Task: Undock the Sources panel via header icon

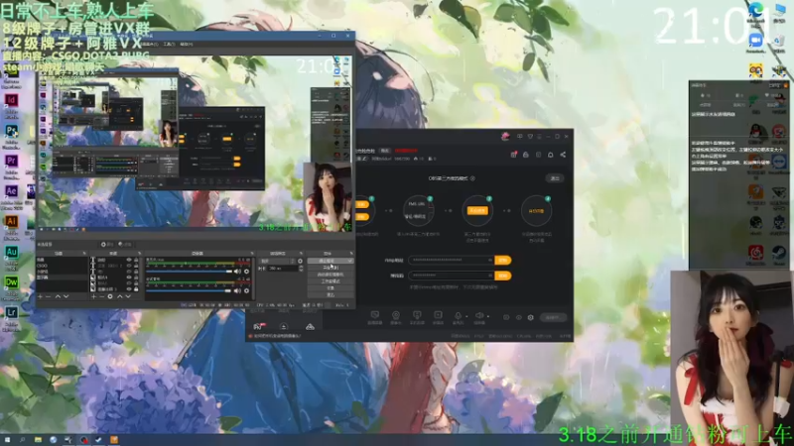Action: [x=139, y=254]
